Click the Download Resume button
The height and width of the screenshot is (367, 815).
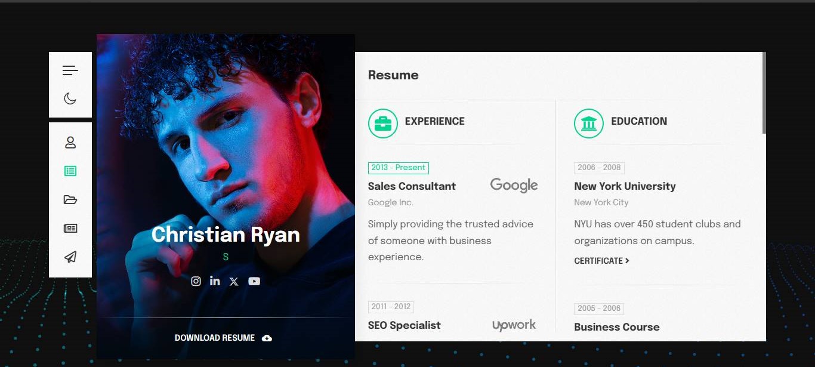tap(215, 338)
